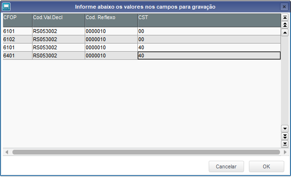Edit the CST cell of row 6401

coord(209,55)
